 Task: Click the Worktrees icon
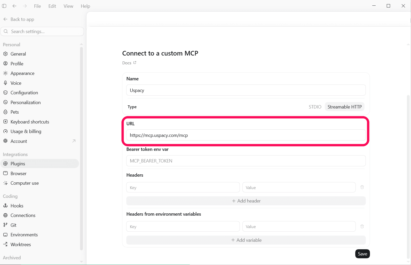(x=5, y=244)
